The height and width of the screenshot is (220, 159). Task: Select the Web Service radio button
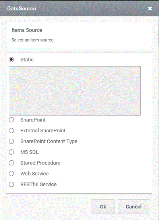[12, 173]
